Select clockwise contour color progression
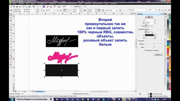 click(x=149, y=32)
